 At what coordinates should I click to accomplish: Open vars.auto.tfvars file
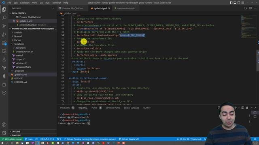coord(23,67)
